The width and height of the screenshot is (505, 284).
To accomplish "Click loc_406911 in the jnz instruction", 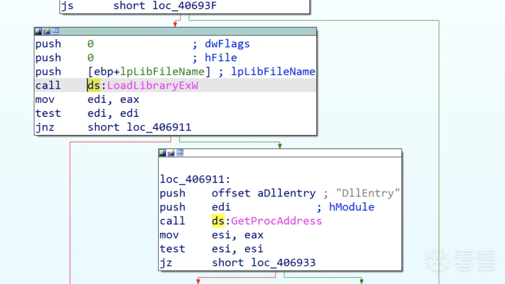I will click(159, 127).
